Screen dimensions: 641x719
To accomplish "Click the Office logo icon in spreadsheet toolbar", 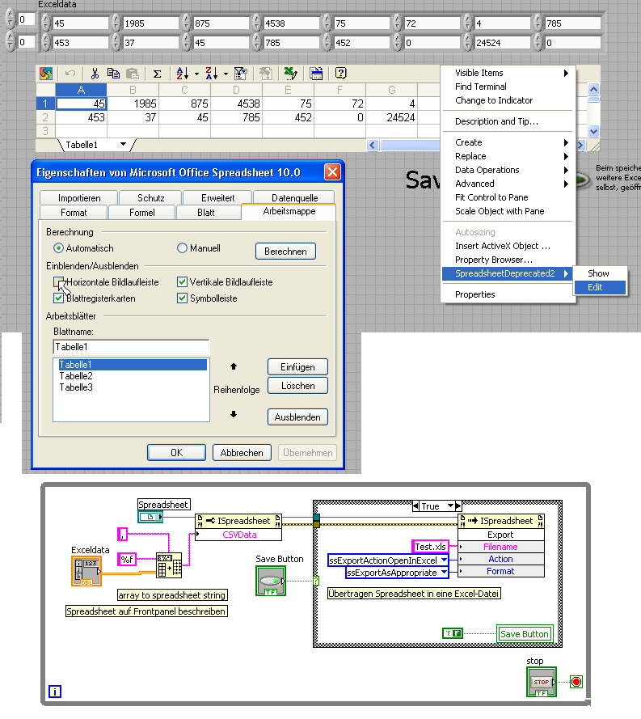I will pyautogui.click(x=46, y=74).
